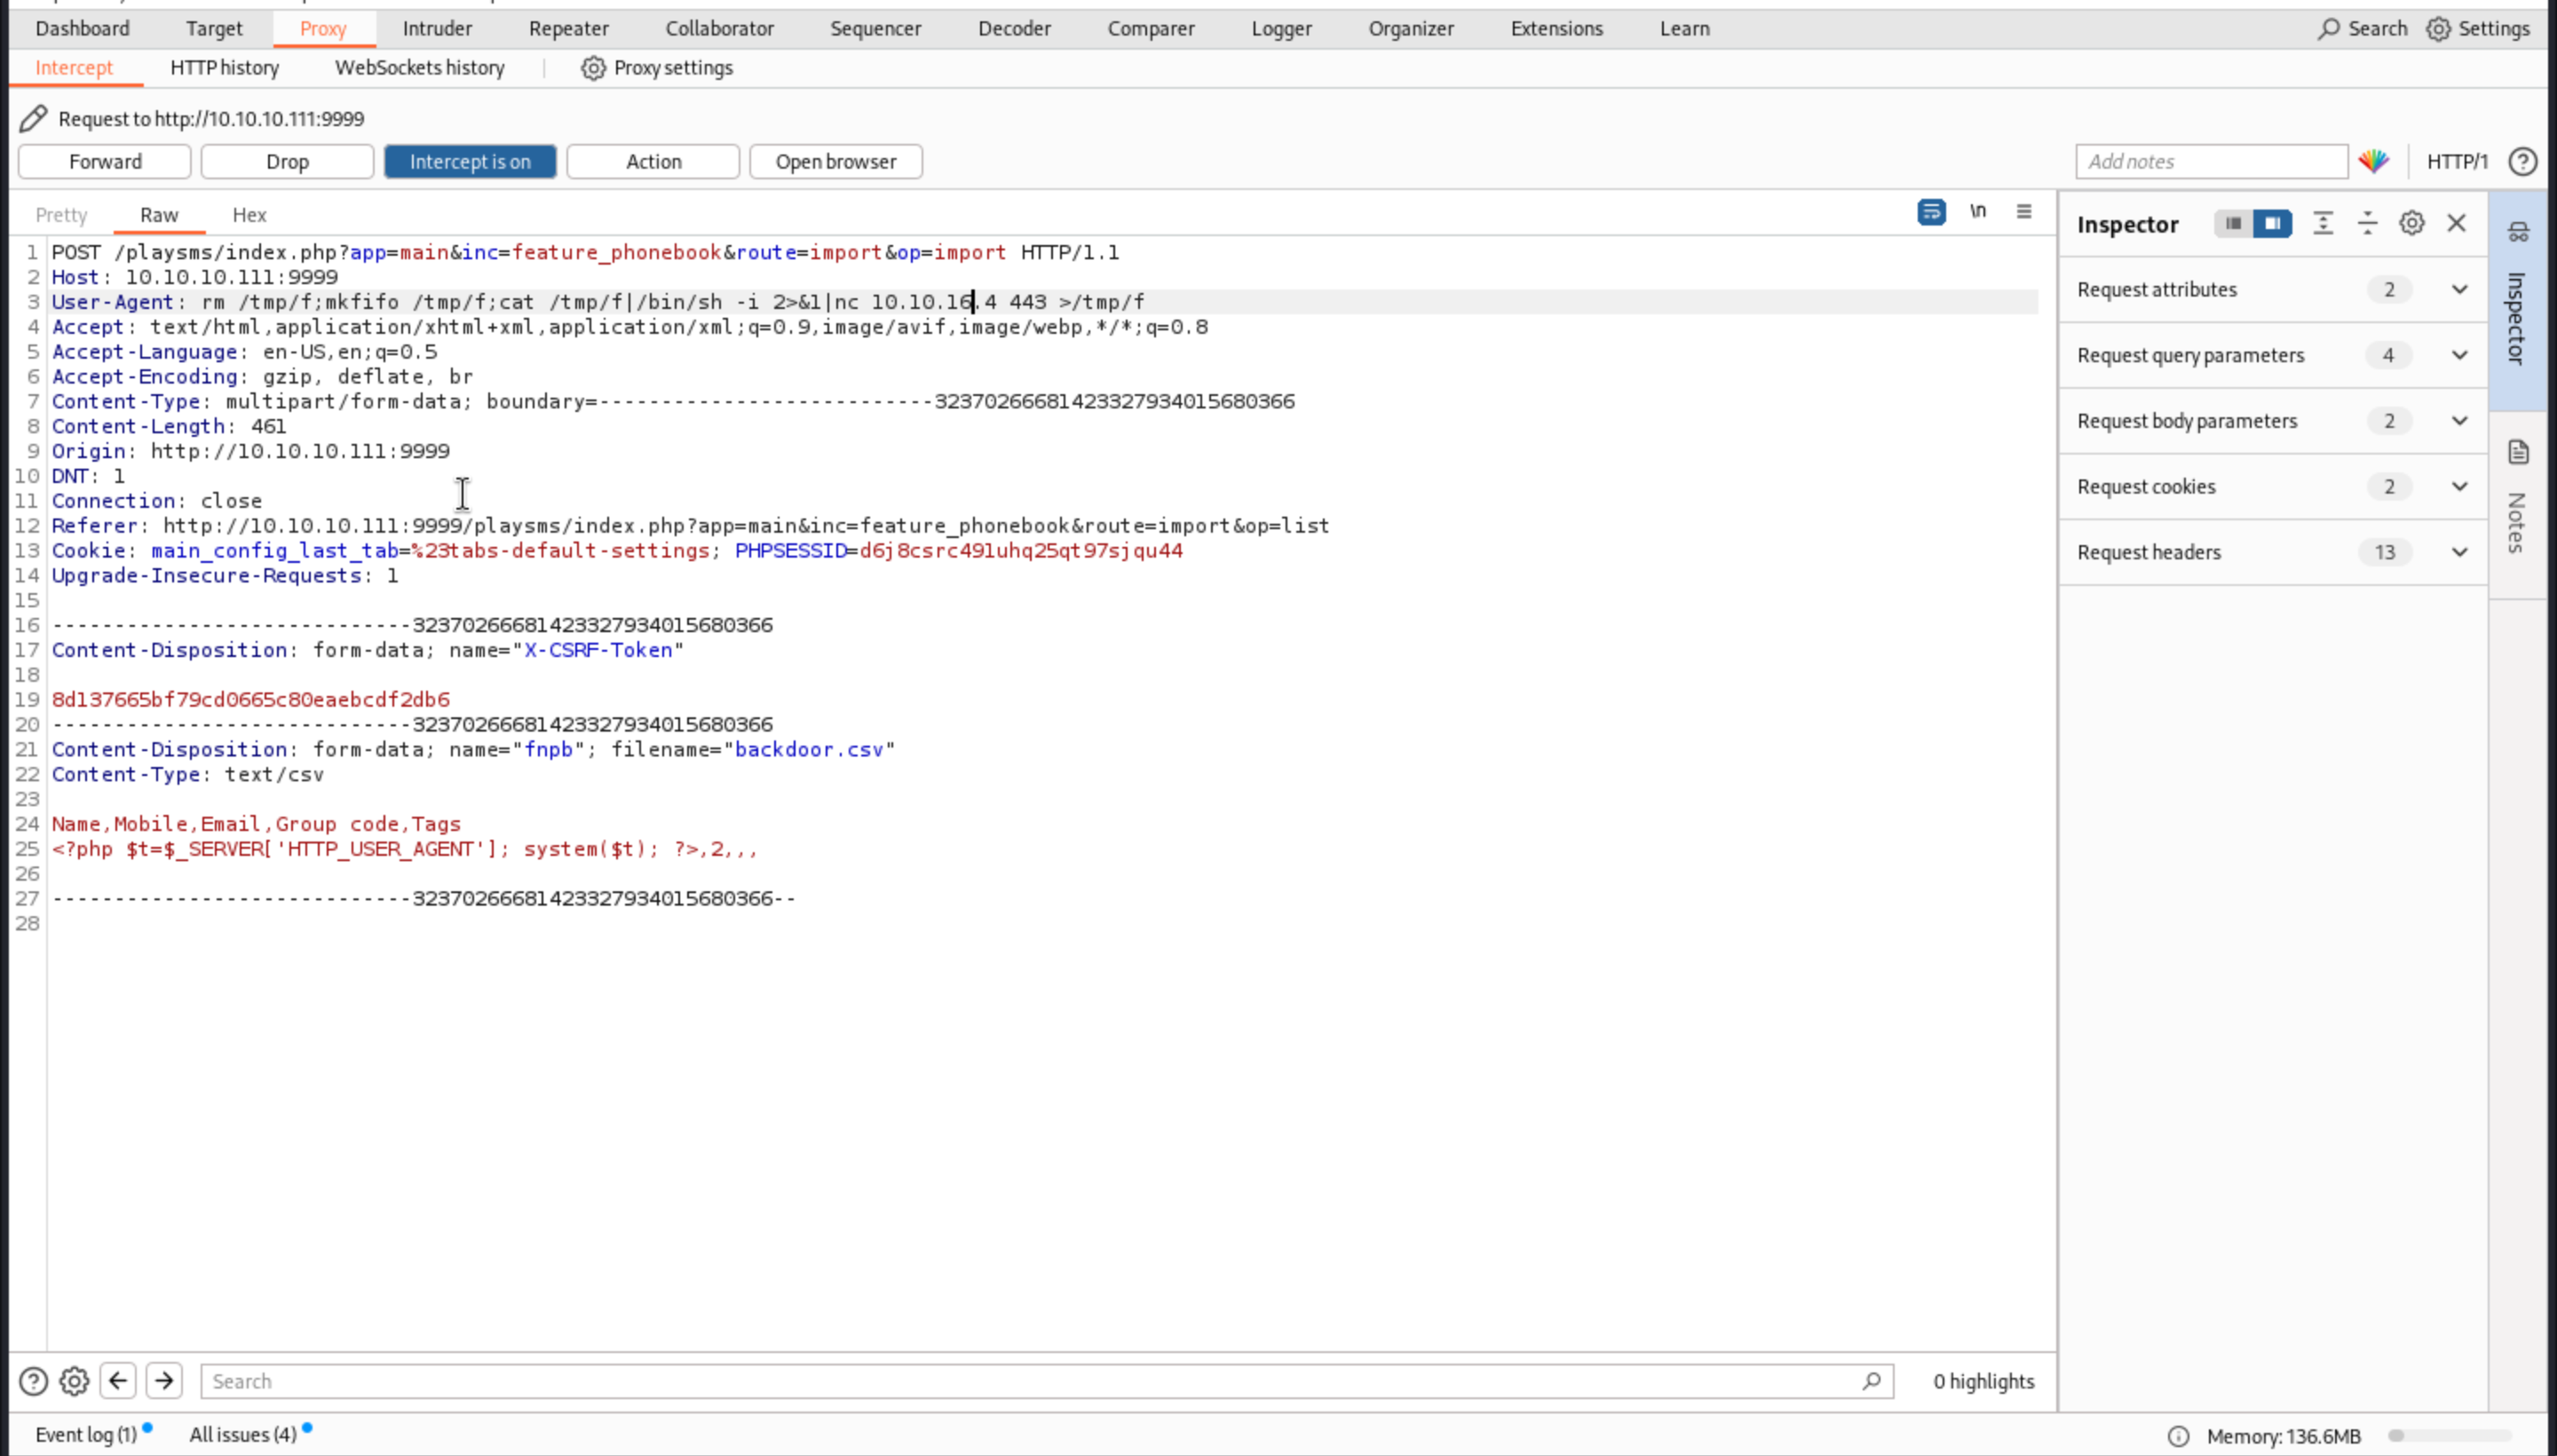This screenshot has height=1456, width=2557.
Task: Switch Inspector to right layout toggle
Action: (2272, 224)
